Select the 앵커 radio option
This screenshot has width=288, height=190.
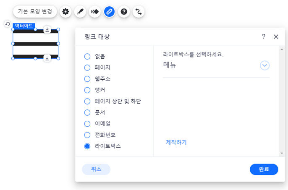[87, 90]
